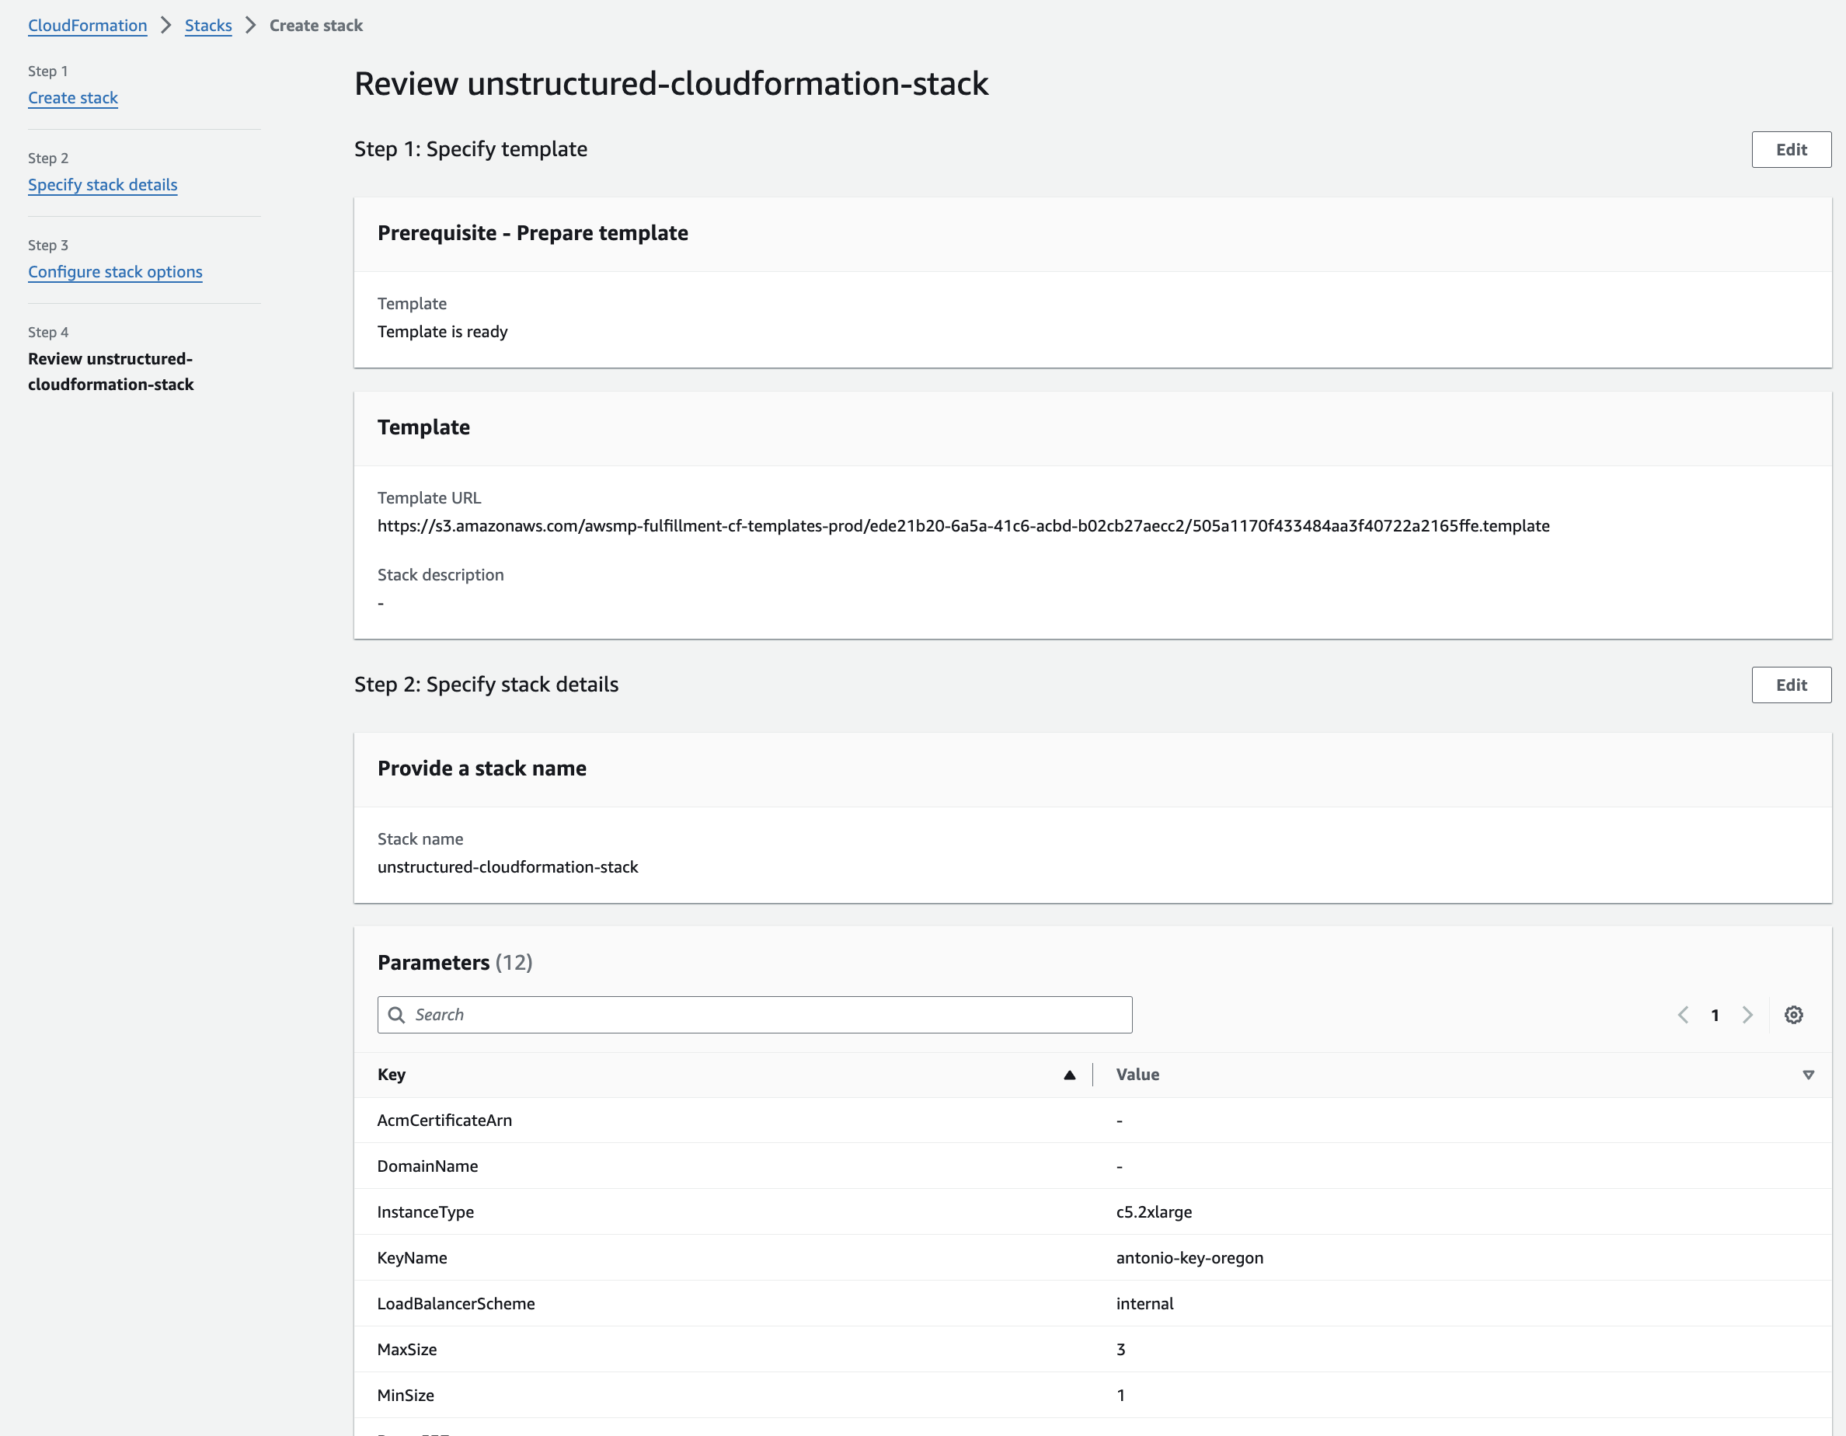
Task: Open parameters table settings gear icon
Action: click(1792, 1014)
